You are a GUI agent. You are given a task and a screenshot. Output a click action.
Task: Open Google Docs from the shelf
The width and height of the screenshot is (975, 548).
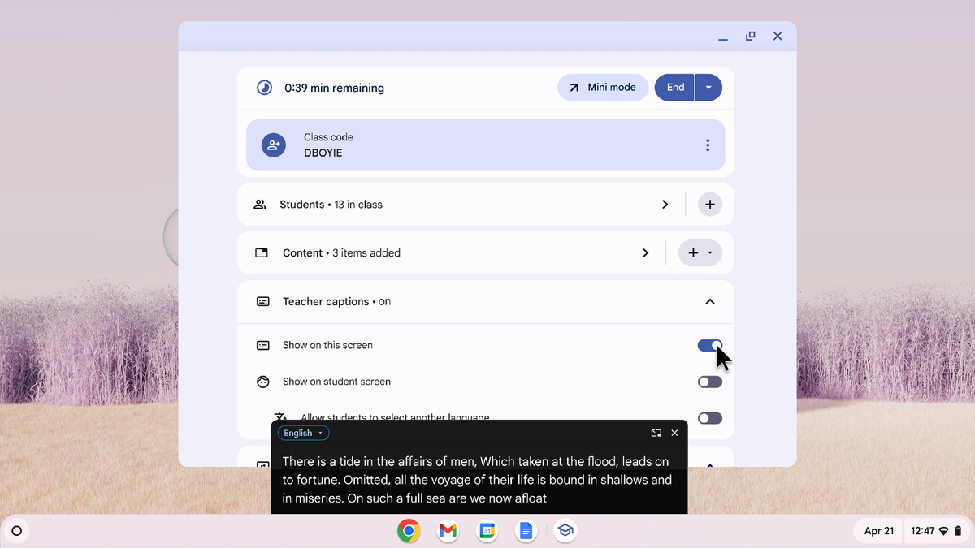(526, 532)
